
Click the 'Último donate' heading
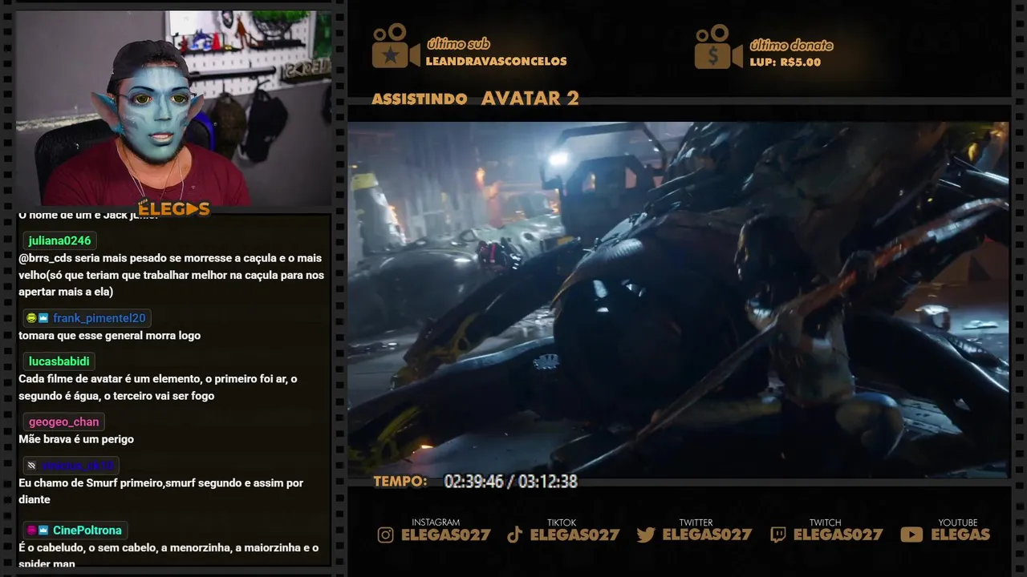[791, 46]
